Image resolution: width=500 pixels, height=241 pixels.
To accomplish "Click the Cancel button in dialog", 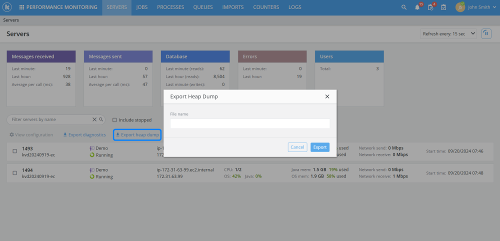I will click(297, 147).
